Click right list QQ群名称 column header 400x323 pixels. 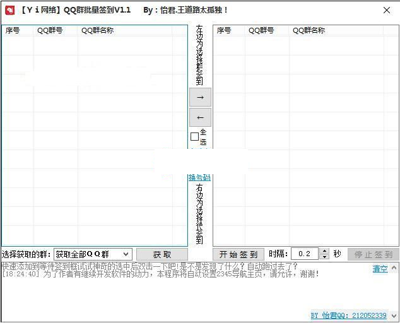(x=309, y=30)
